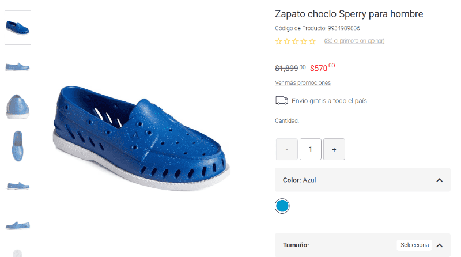Click the first star rating icon
This screenshot has height=257, width=461.
pos(279,41)
